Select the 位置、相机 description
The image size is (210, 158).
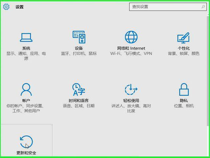coord(184,106)
